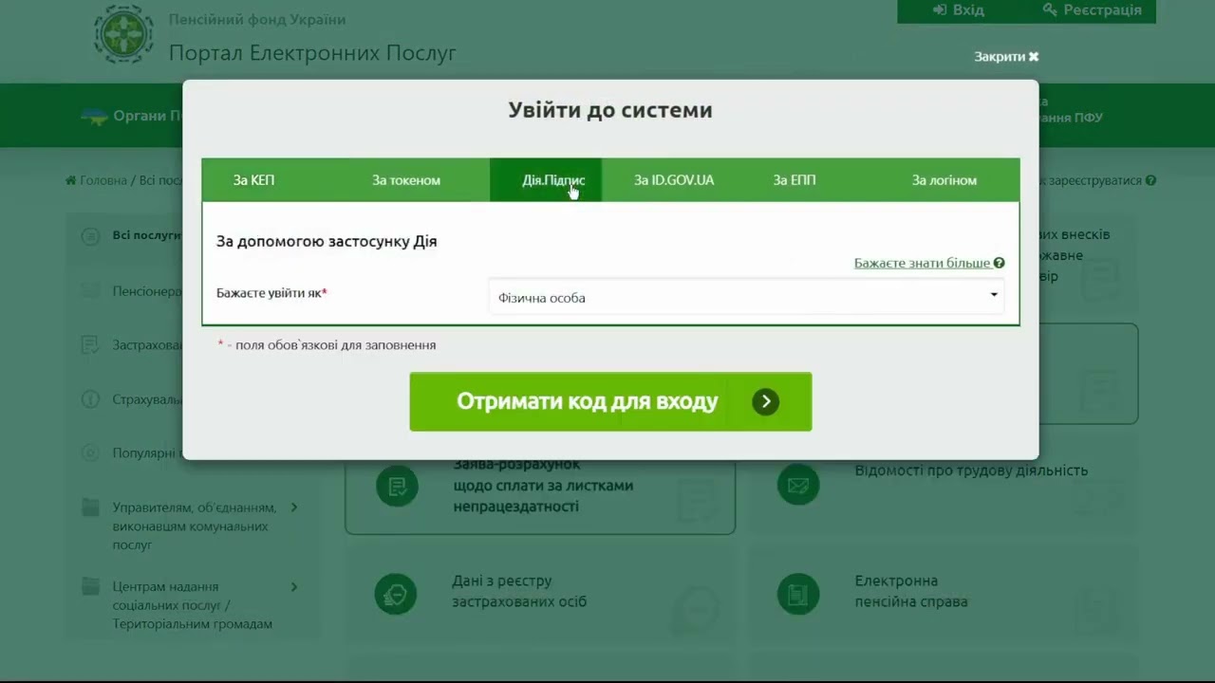
Task: Open Відомості про трудову діяльність service
Action: pos(971,471)
